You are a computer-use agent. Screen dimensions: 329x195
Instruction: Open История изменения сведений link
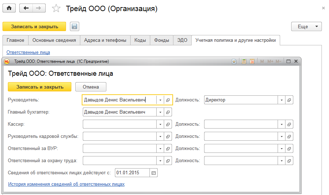pos(66,184)
